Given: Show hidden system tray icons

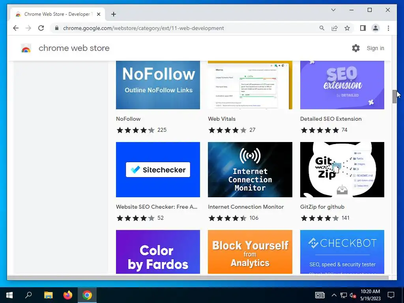Looking at the screenshot, I should pyautogui.click(x=334, y=295).
